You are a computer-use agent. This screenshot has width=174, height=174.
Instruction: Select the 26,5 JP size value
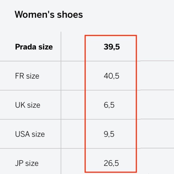pyautogui.click(x=111, y=163)
